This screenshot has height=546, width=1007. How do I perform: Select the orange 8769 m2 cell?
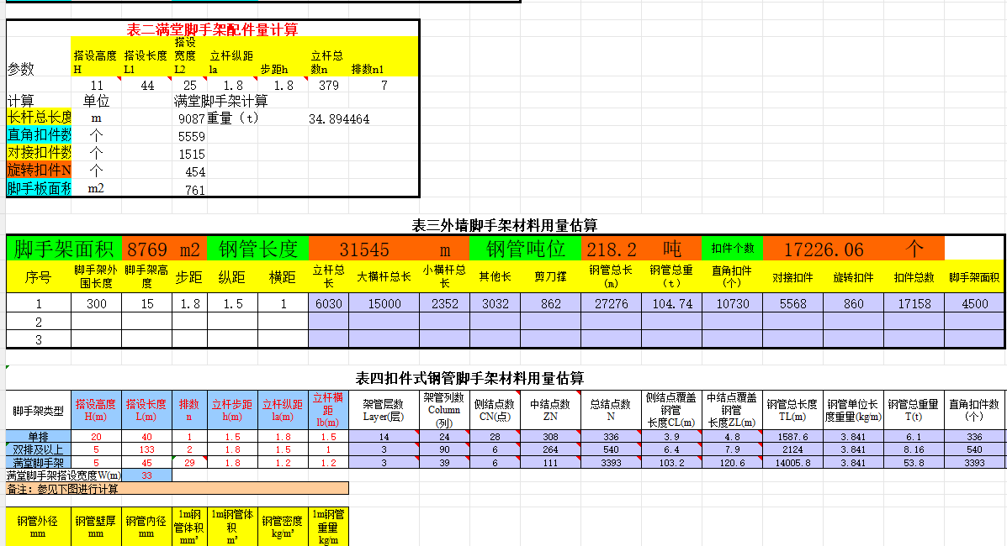tap(164, 249)
